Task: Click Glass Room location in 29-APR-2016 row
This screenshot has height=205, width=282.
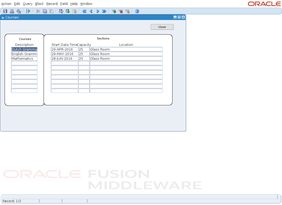Action: [126, 49]
